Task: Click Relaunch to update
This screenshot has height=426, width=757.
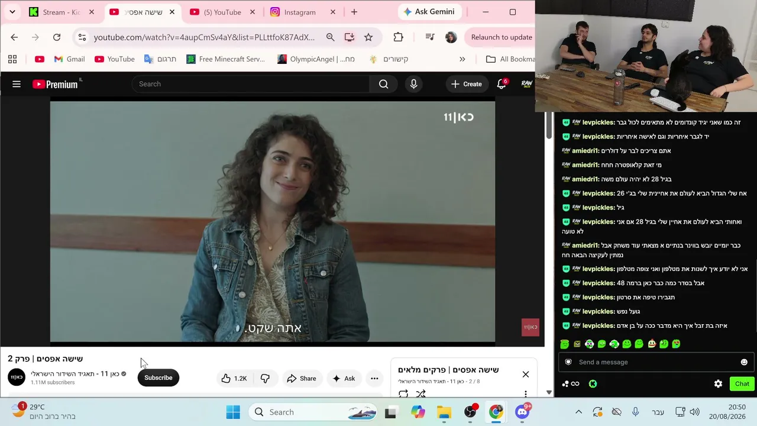Action: point(502,37)
